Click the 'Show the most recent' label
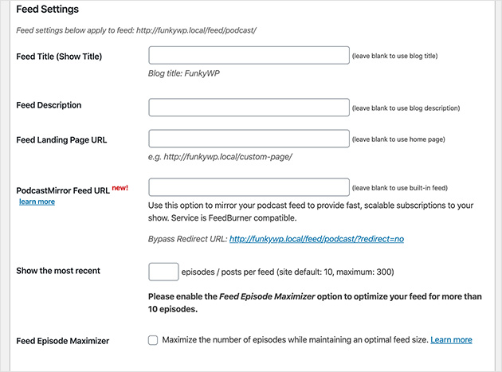This screenshot has height=372, width=502. 58,271
